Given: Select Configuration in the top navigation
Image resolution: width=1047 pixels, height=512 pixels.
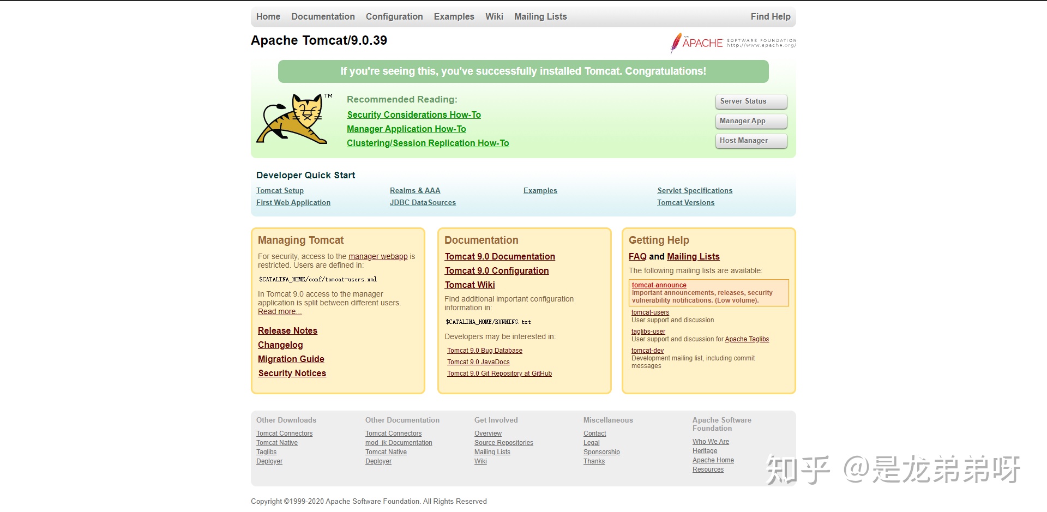Looking at the screenshot, I should tap(394, 17).
